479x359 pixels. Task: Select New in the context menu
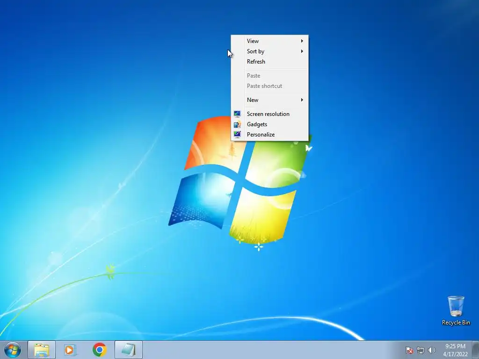click(x=269, y=100)
